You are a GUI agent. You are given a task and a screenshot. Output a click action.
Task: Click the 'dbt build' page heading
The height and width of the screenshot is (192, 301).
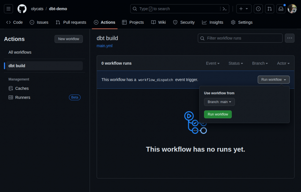click(x=107, y=38)
